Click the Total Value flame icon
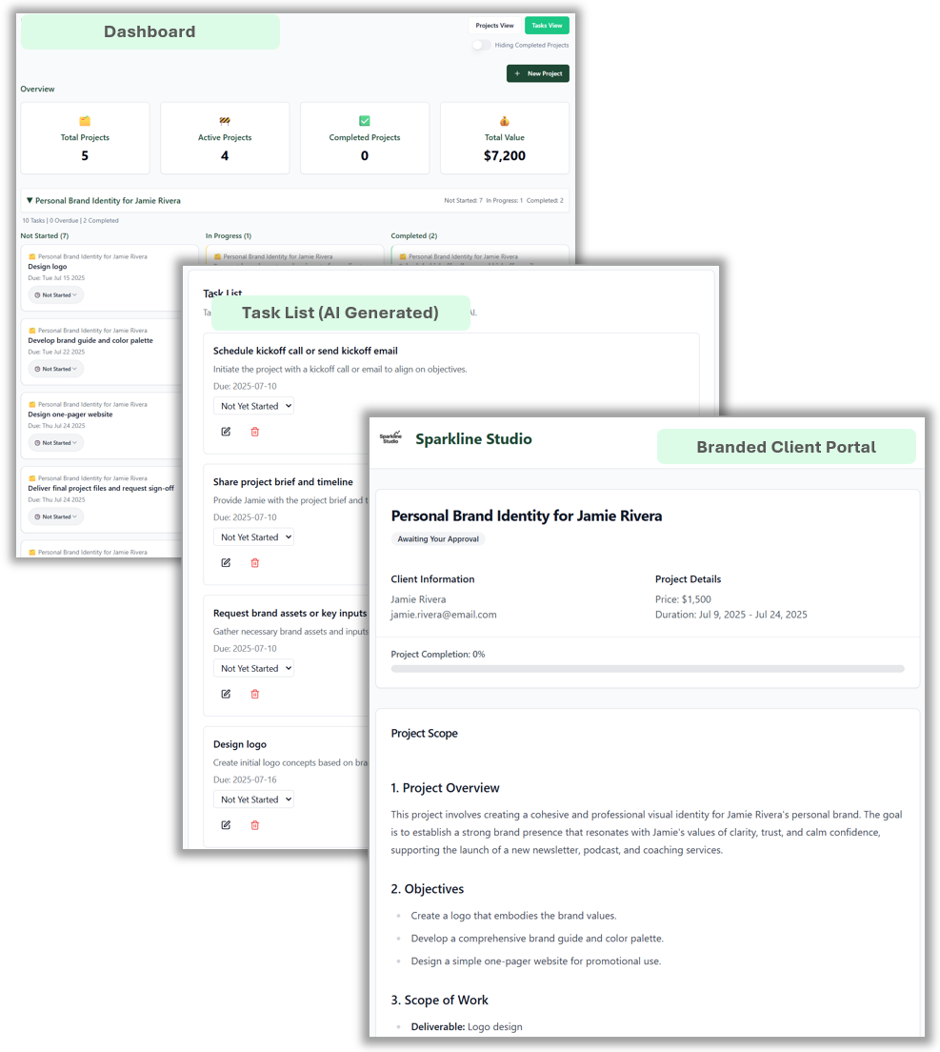 tap(504, 120)
